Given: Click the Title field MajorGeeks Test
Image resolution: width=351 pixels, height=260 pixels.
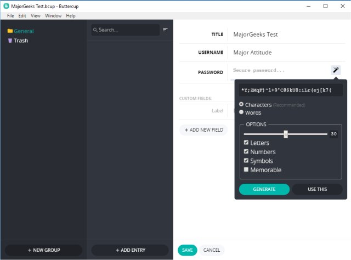Looking at the screenshot, I should pos(286,35).
